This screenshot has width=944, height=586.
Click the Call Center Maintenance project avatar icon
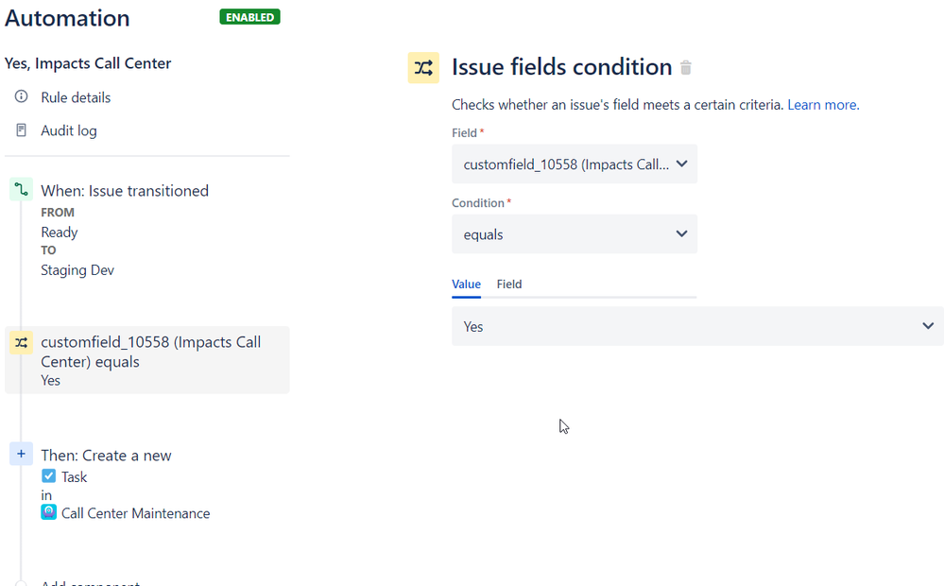(48, 512)
